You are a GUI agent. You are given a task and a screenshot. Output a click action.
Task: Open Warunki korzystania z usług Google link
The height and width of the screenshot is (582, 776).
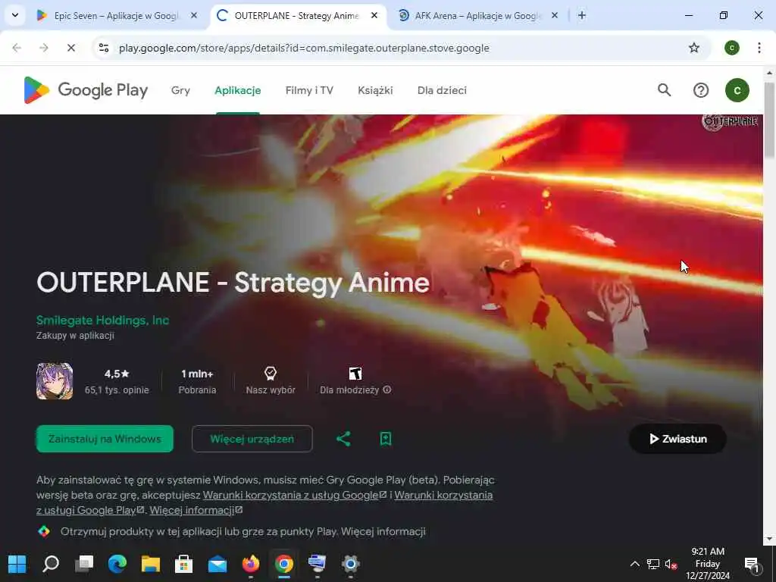(x=294, y=495)
